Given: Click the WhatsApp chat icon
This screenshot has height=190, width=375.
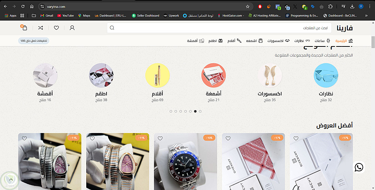Looking at the screenshot, I should (x=359, y=167).
